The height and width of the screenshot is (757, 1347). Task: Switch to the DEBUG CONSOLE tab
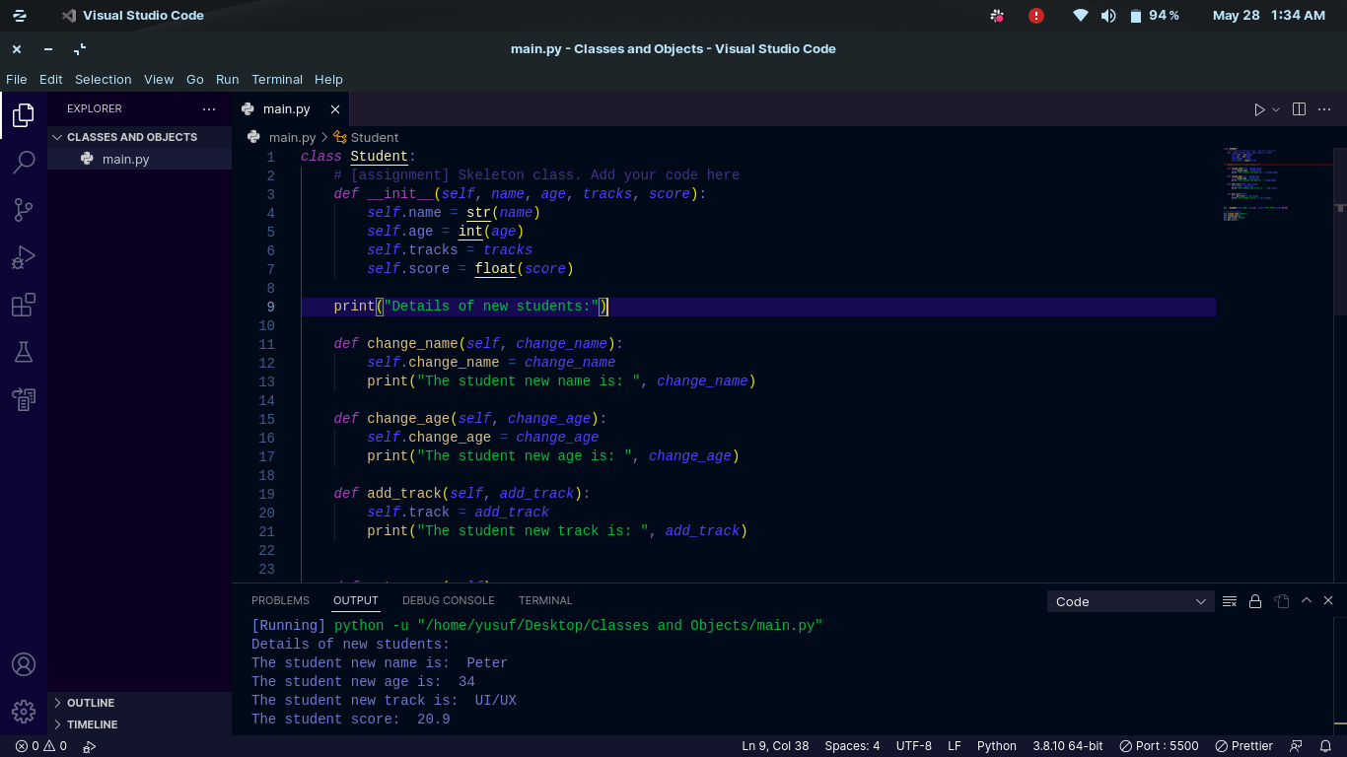tap(449, 600)
